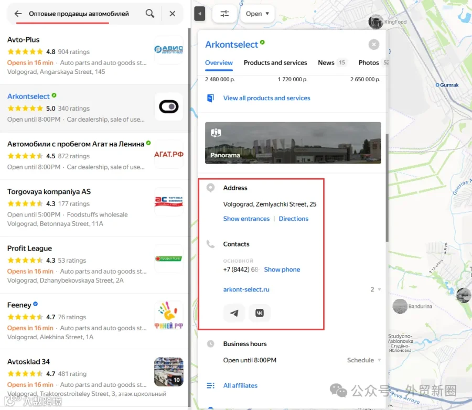Click the Telegram icon button

234,313
